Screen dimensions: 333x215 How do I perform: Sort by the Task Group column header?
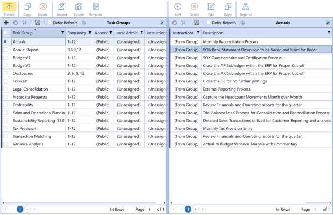point(23,33)
